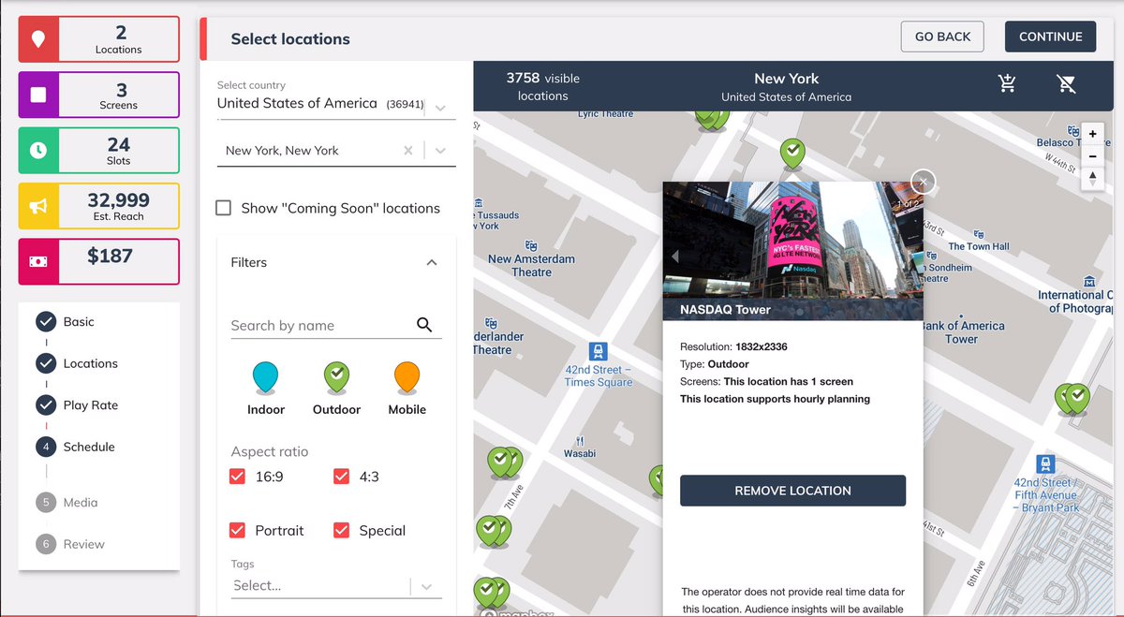The image size is (1124, 617).
Task: Go to the Basic step
Action: click(x=66, y=322)
